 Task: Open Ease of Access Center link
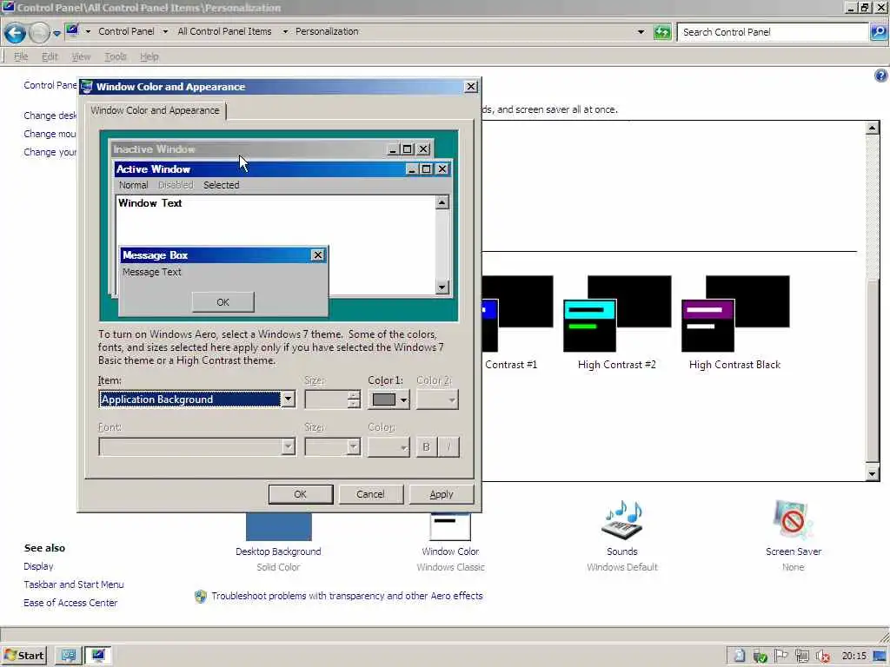coord(70,603)
